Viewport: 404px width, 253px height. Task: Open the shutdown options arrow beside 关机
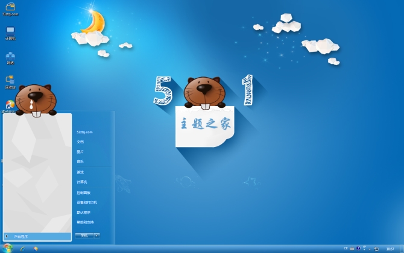point(96,236)
